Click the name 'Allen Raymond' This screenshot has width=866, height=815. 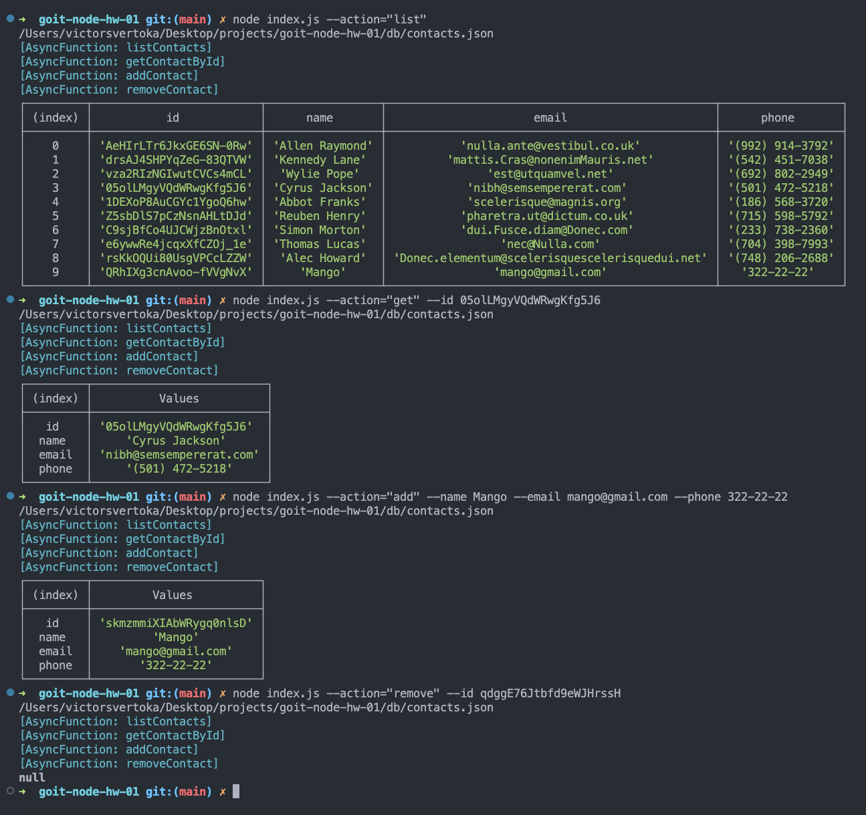click(x=323, y=146)
